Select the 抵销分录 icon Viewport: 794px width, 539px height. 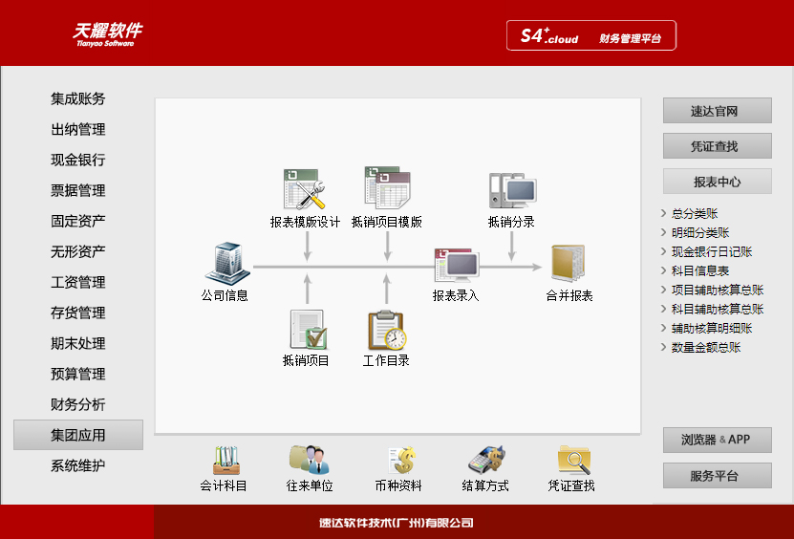pos(511,190)
